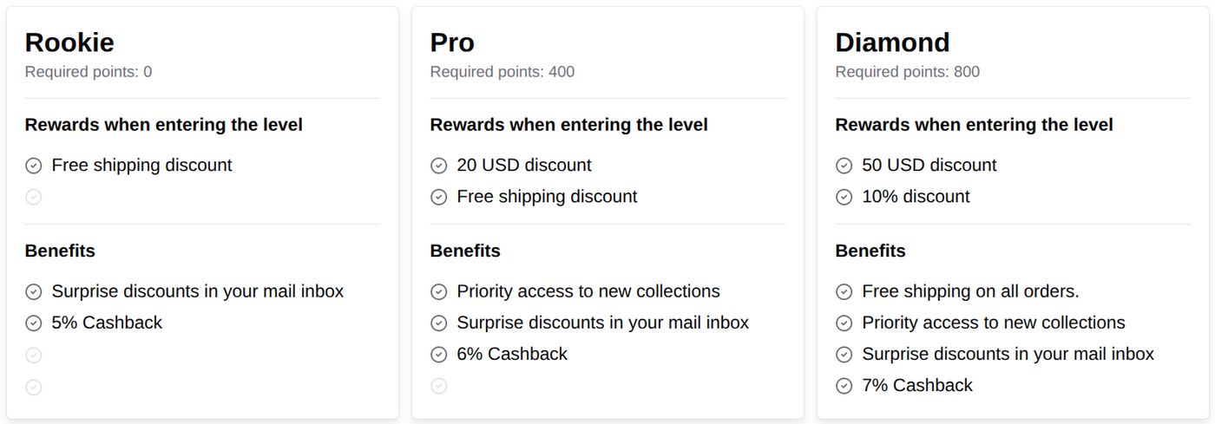Click check icon next to 50 USD discount
Viewport: 1215px width, 424px height.
coord(844,166)
